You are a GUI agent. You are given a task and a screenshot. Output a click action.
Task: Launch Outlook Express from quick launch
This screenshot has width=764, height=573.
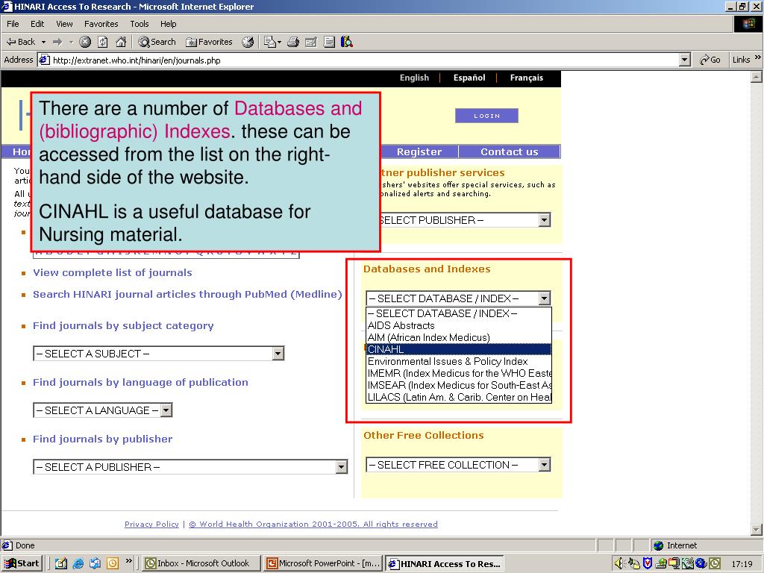click(x=95, y=563)
